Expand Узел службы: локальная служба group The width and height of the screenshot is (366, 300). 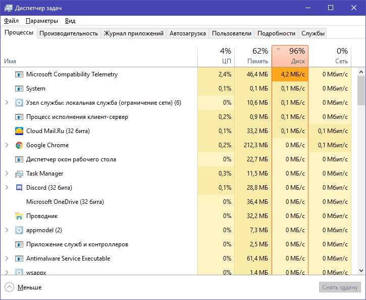click(7, 103)
